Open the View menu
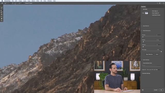Viewport: 165px width, 93px height. tap(45, 1)
